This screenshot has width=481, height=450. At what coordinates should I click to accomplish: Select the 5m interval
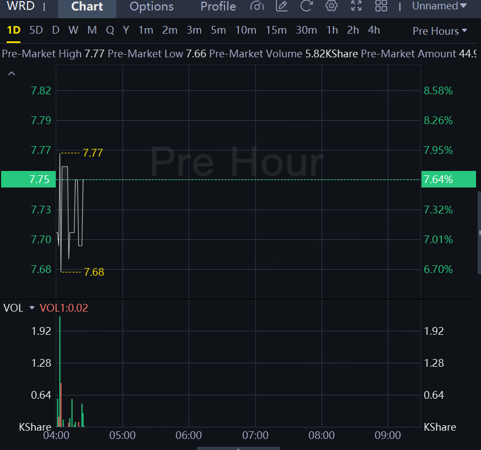coord(218,30)
